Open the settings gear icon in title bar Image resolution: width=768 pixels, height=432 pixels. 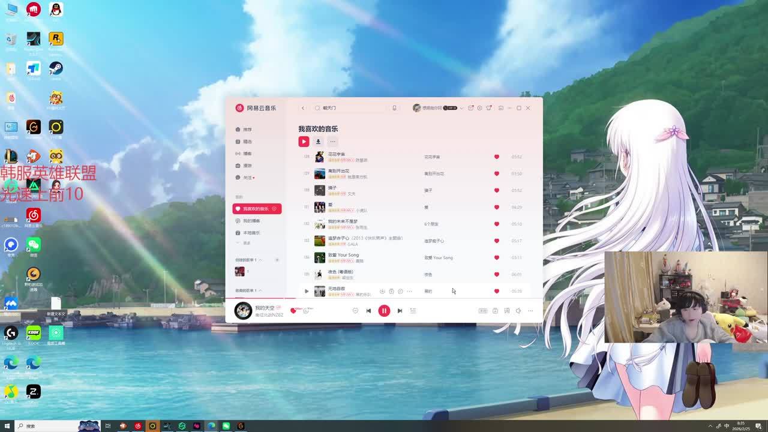(x=479, y=108)
